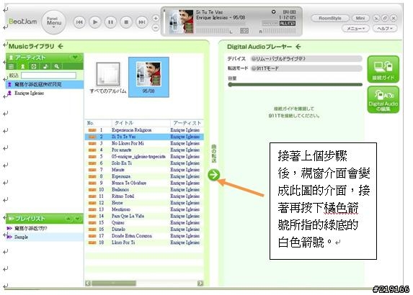
Task: Click the now-playing album art
Action: (181, 22)
